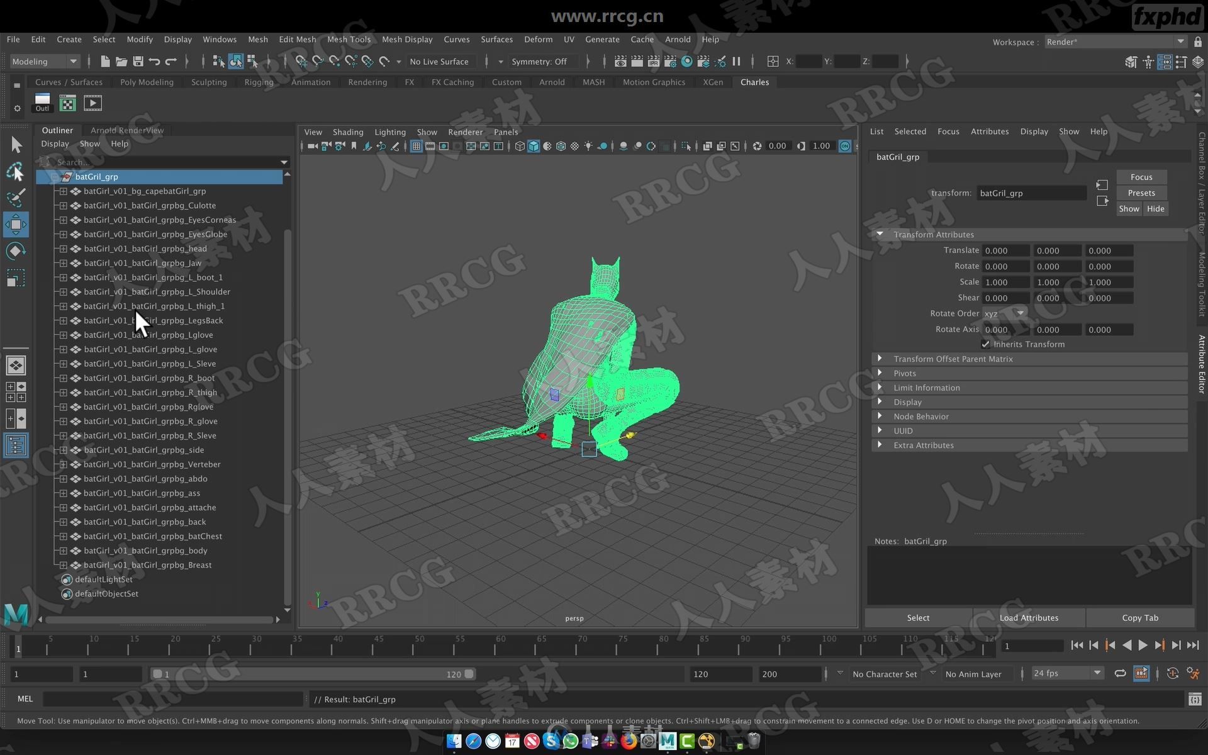Switch to Arnold RenderView tab

click(x=127, y=130)
